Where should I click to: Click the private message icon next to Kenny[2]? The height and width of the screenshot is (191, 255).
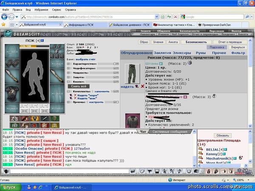pyautogui.click(x=200, y=153)
